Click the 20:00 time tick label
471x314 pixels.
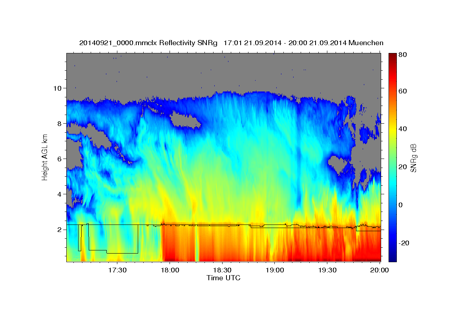380,270
